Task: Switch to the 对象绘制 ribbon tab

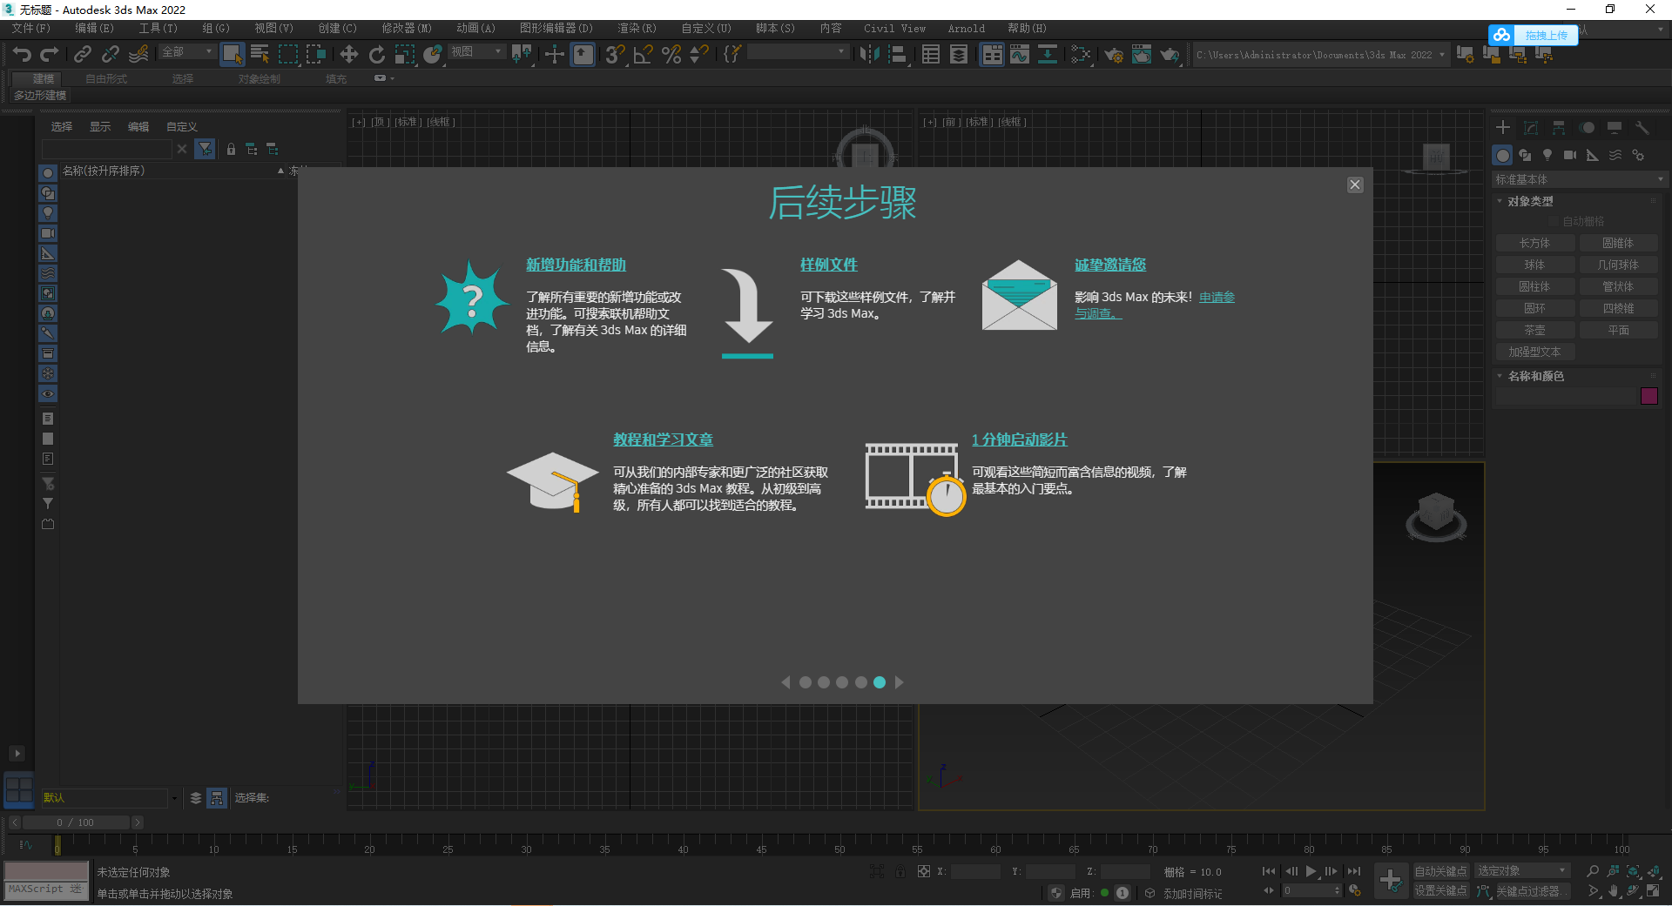Action: (x=260, y=79)
